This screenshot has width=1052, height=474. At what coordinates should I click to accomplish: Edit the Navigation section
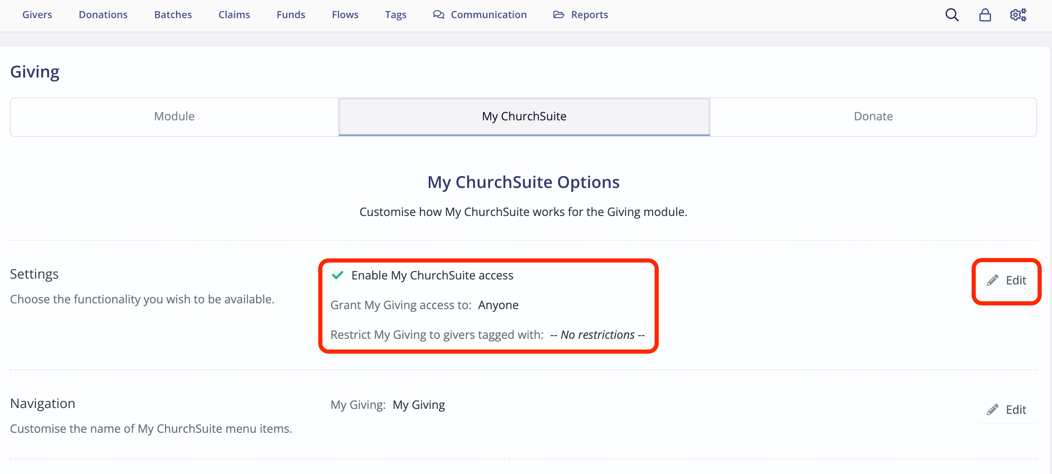point(1006,409)
